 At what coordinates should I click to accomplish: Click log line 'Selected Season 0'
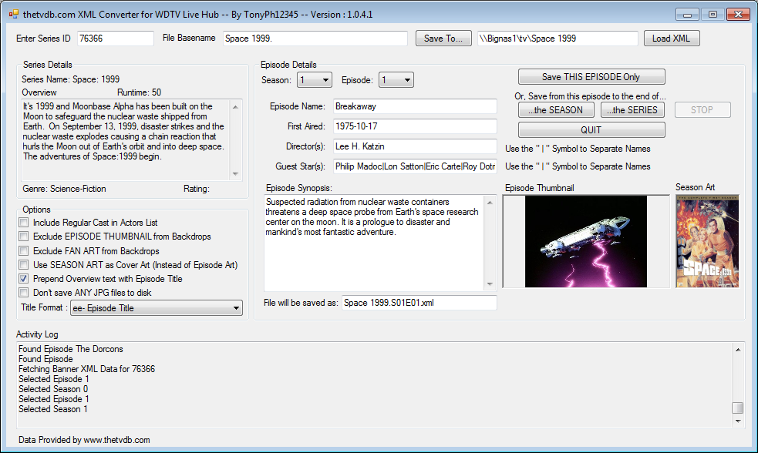pyautogui.click(x=53, y=389)
